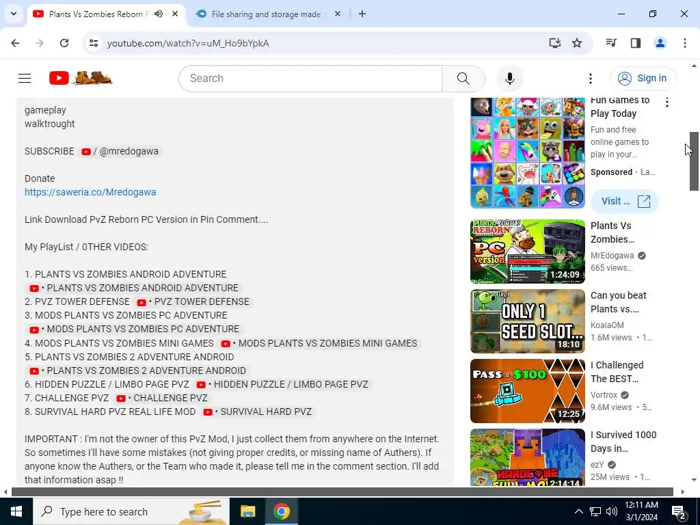Go to the YouTube home logo
700x525 pixels.
click(81, 78)
